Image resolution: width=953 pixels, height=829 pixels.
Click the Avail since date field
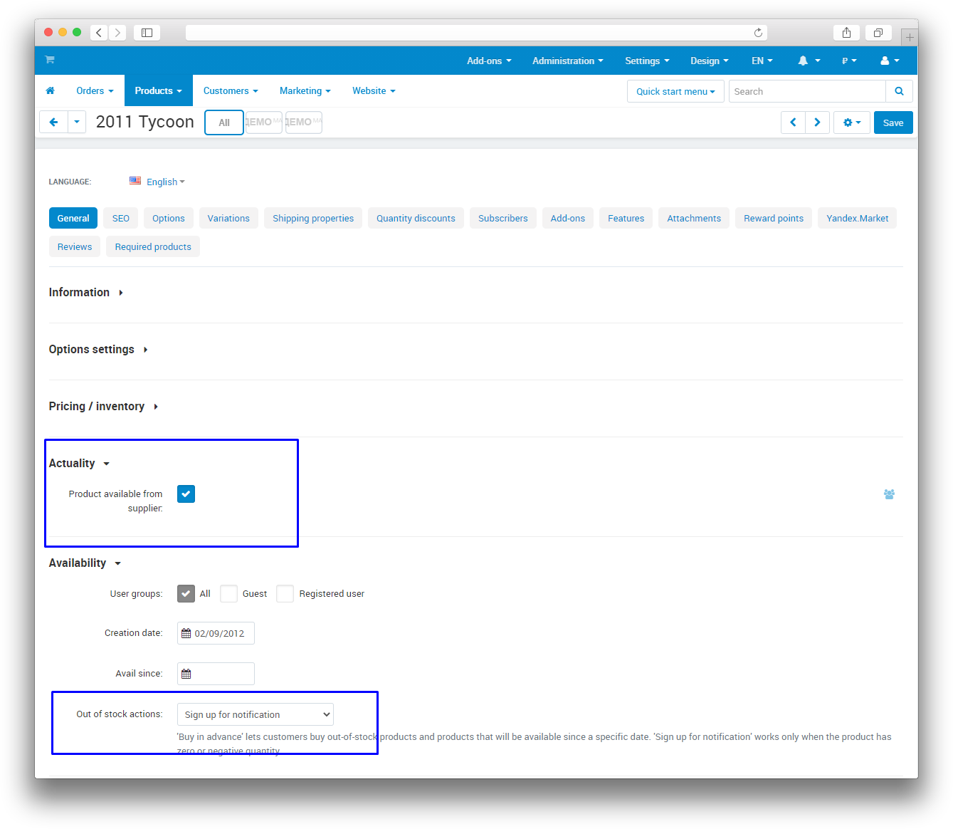[216, 674]
